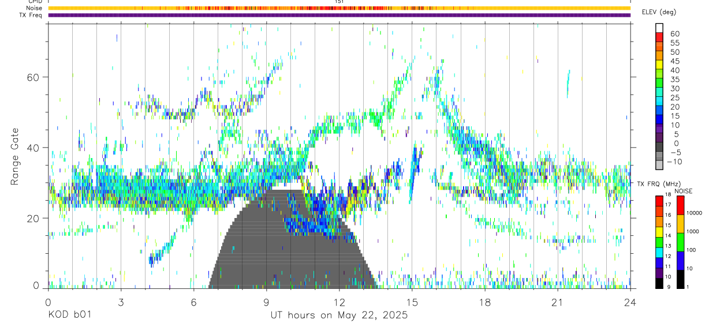Pick the black 9–10 TX FRQ segment
The image size is (709, 327).
point(659,283)
